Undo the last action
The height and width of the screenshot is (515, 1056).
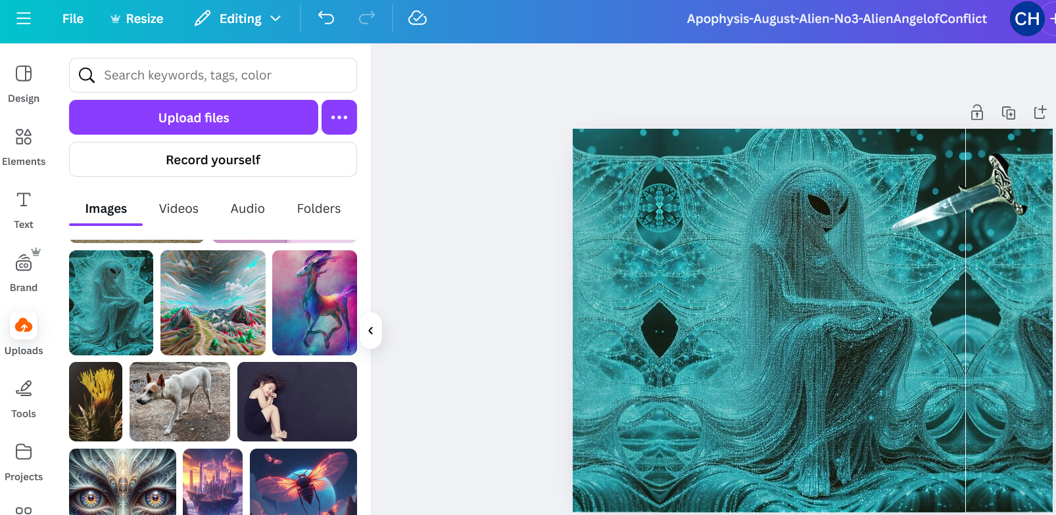click(x=326, y=18)
